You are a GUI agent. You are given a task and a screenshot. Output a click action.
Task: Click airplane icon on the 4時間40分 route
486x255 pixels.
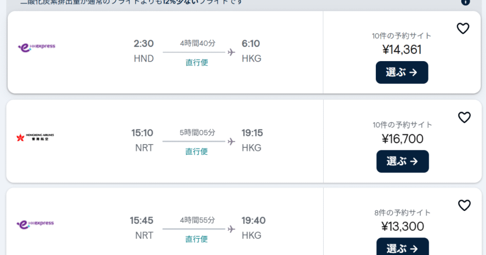coord(231,52)
